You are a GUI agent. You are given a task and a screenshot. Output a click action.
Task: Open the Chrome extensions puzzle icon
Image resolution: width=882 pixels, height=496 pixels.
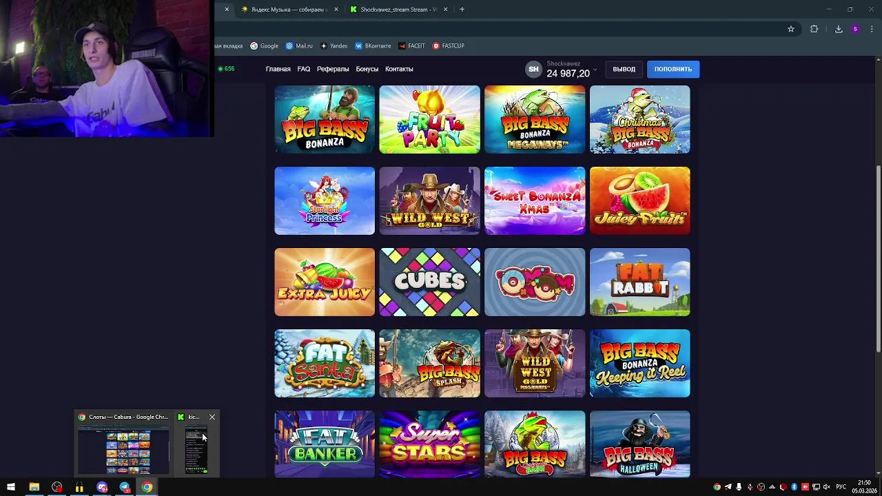click(814, 29)
